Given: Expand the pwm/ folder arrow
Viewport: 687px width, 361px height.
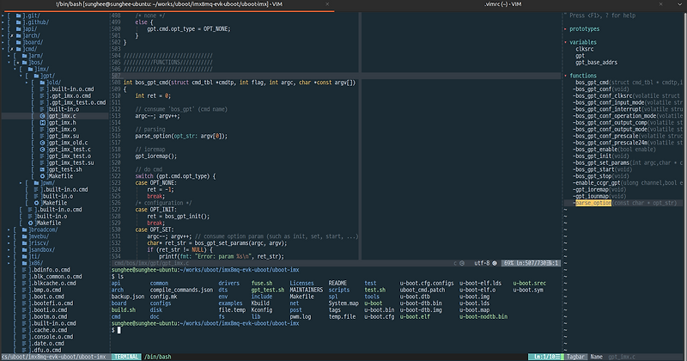Looking at the screenshot, I should 21,183.
